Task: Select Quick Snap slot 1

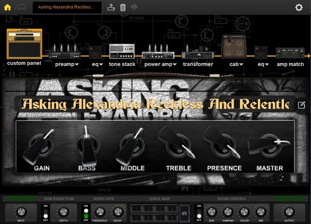Action: pos(136,209)
